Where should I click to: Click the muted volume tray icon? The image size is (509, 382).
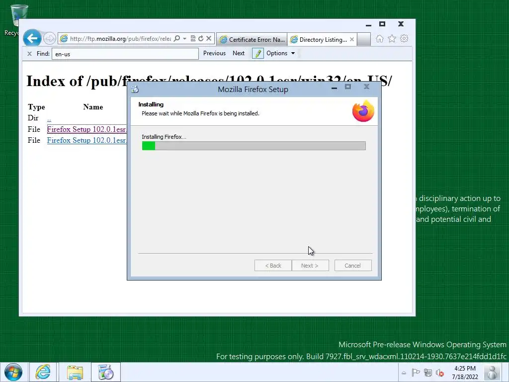[440, 373]
